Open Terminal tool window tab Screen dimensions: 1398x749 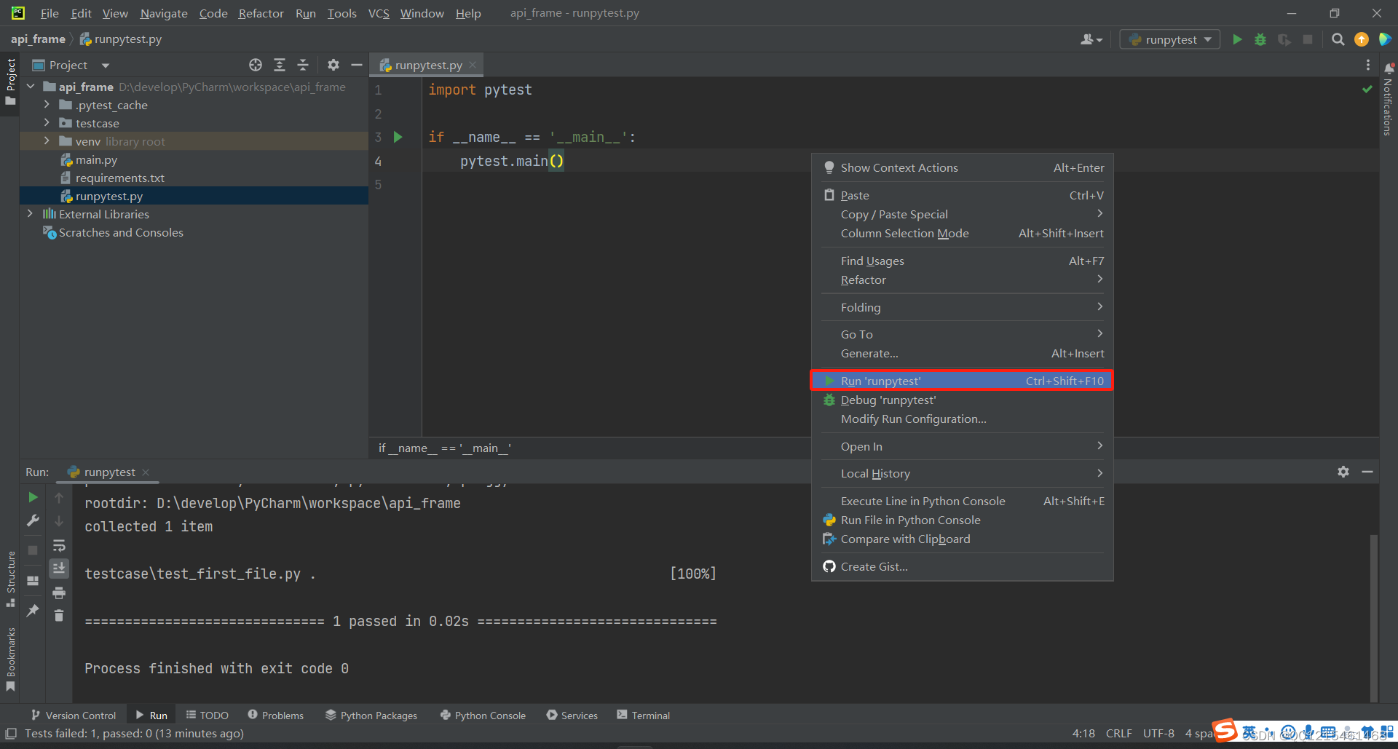coord(643,716)
